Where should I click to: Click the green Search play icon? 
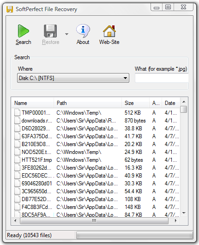(23, 31)
